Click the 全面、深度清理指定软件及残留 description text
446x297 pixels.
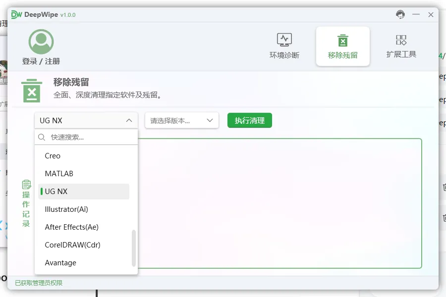tap(108, 95)
